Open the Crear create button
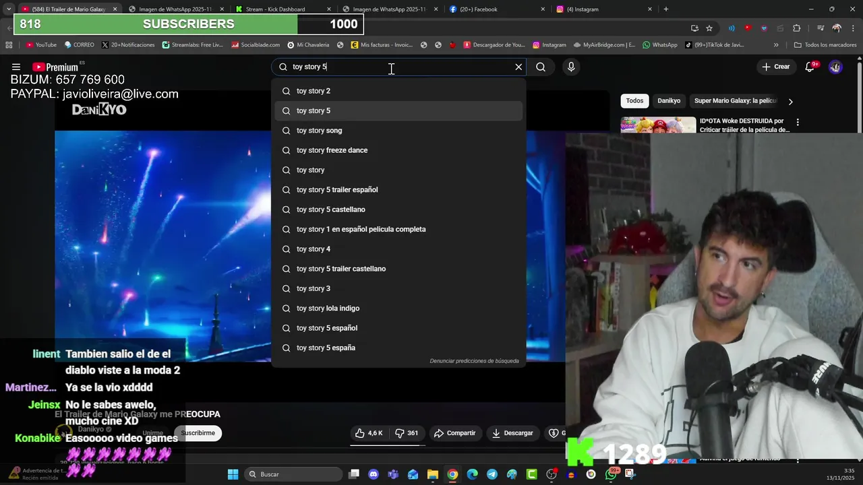The height and width of the screenshot is (485, 863). 775,67
